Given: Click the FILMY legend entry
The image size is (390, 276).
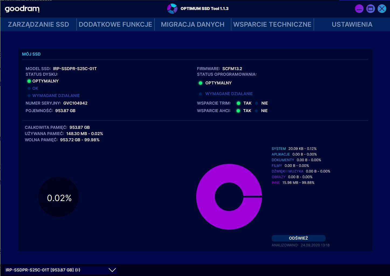Looking at the screenshot, I should 277,166.
